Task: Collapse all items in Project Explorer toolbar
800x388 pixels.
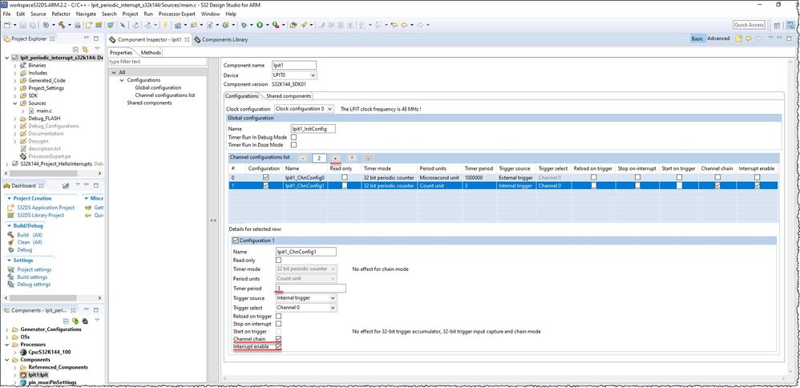Action: coord(75,50)
